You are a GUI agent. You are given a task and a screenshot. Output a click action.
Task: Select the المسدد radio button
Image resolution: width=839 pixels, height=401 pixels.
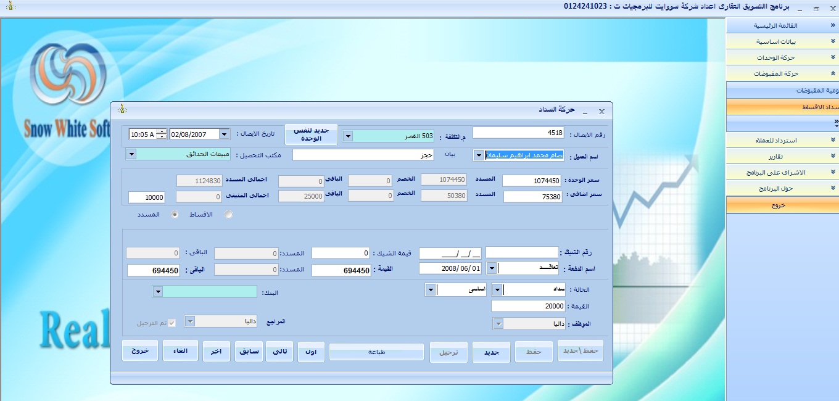(175, 215)
